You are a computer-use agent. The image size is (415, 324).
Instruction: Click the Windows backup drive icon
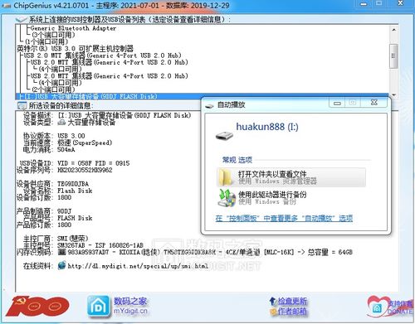tap(227, 197)
